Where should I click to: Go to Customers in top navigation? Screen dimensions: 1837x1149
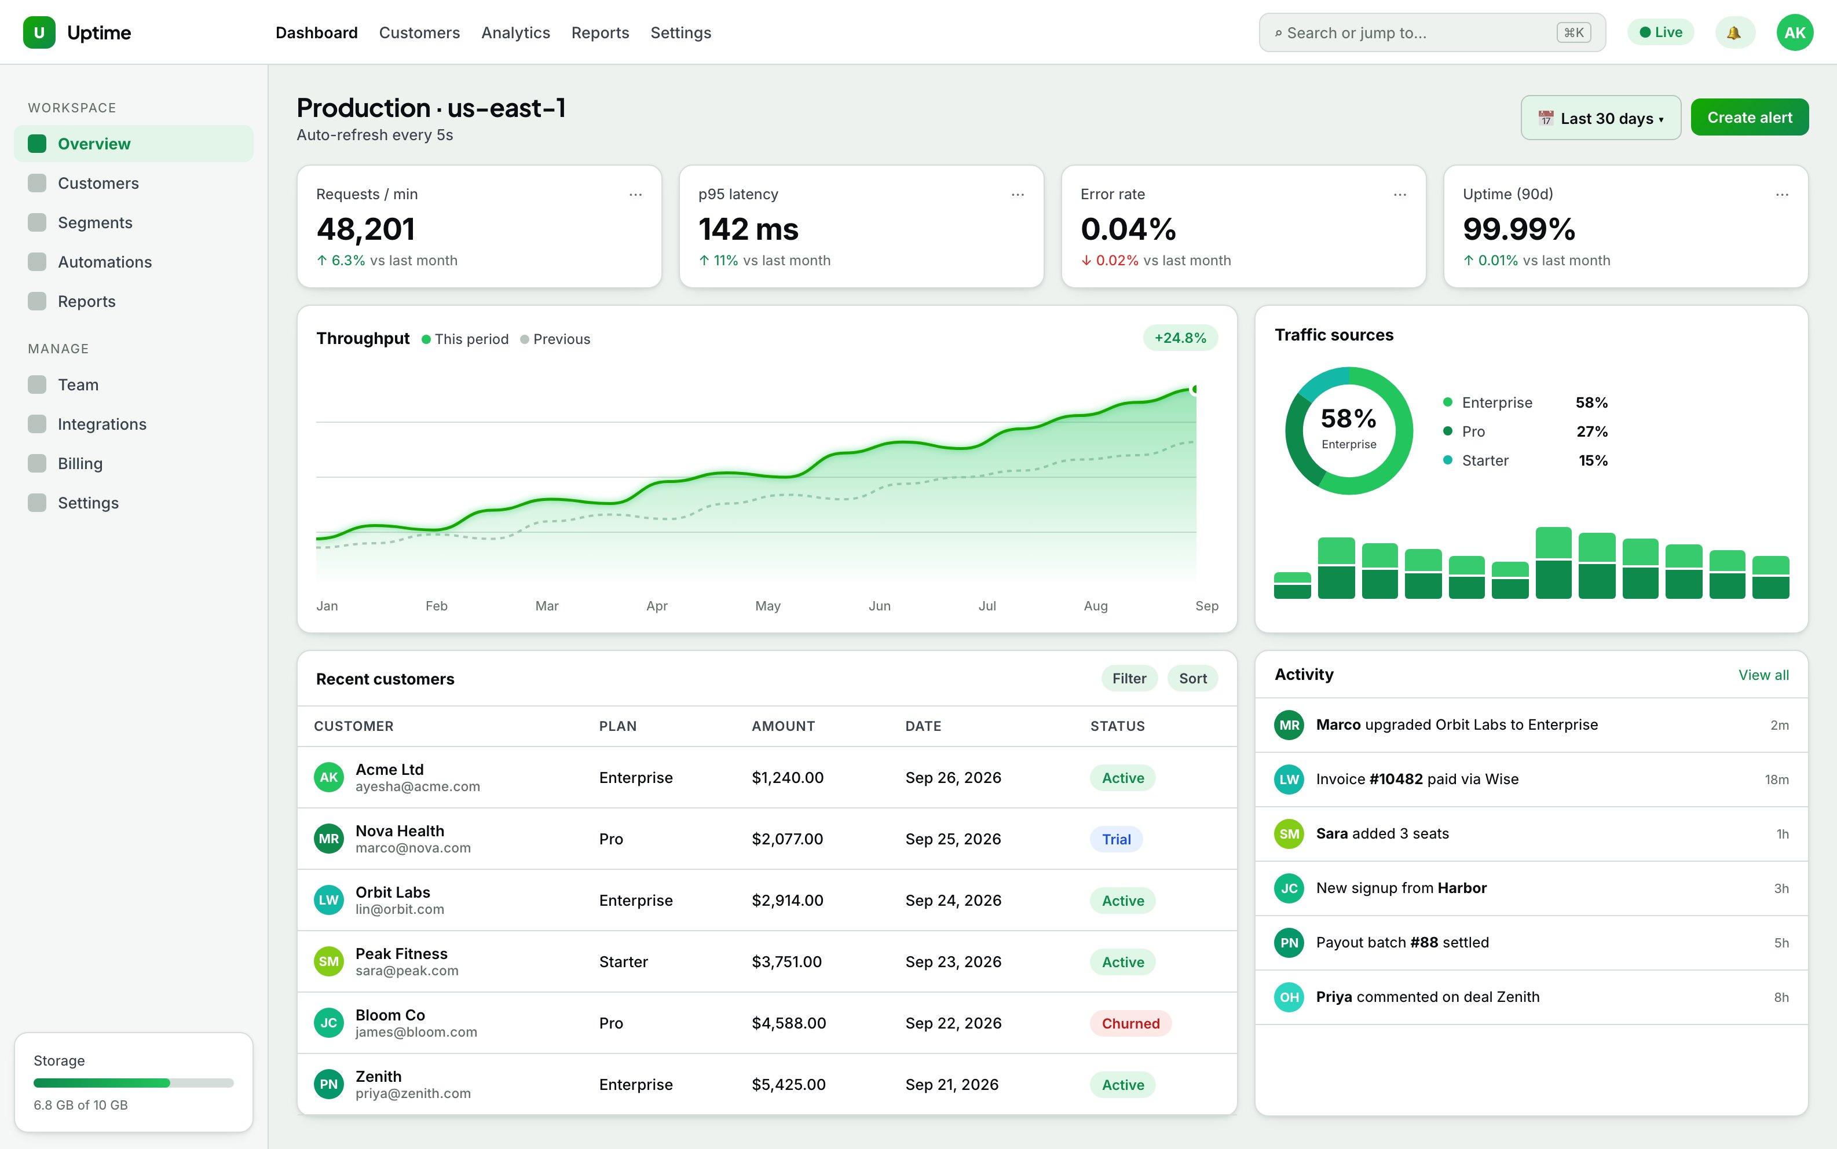tap(419, 32)
